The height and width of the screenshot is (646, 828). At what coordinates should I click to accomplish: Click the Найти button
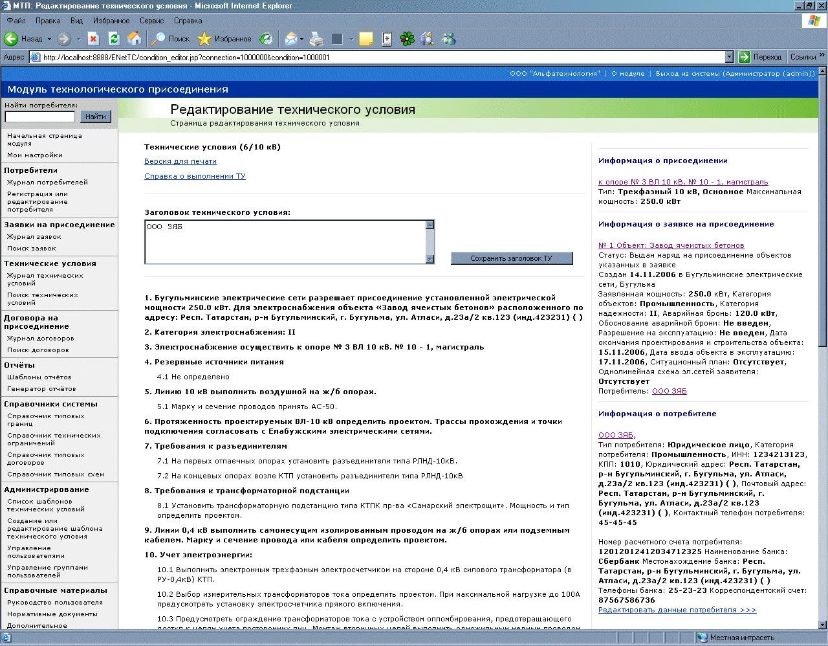96,117
